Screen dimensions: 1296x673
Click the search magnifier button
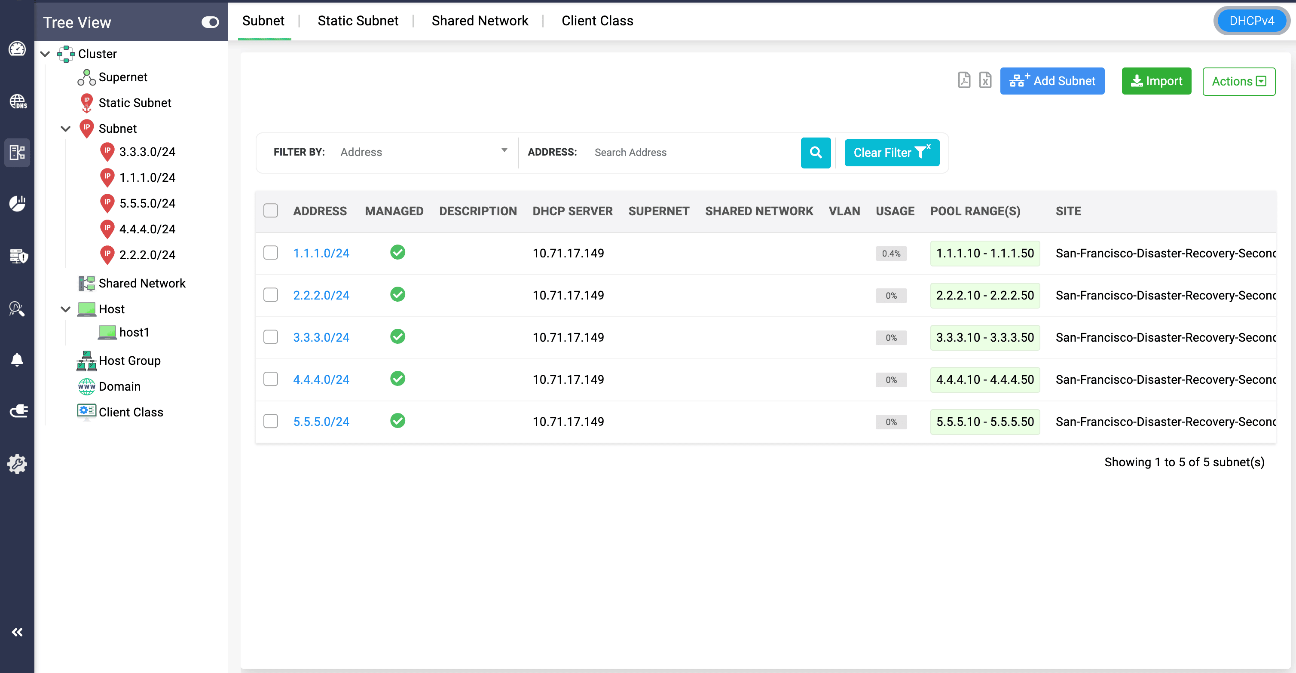click(x=815, y=153)
